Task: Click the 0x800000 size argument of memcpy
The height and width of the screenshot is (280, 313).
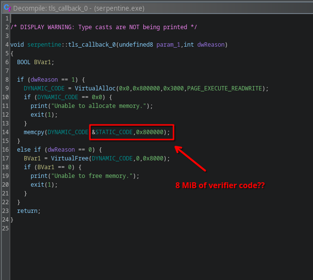Action: coord(150,132)
